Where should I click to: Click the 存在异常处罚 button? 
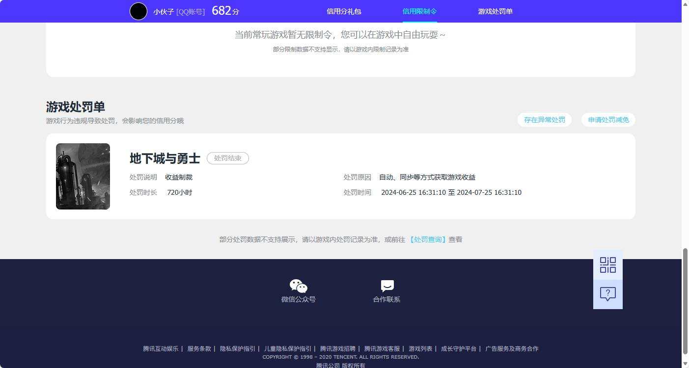pos(544,120)
